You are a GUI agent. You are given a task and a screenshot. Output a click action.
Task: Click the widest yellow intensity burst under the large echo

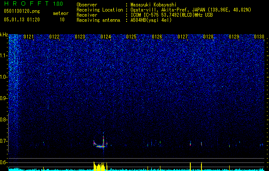click(x=99, y=167)
